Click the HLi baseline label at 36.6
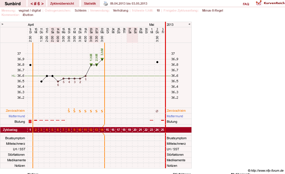The image size is (285, 174). tap(14, 76)
